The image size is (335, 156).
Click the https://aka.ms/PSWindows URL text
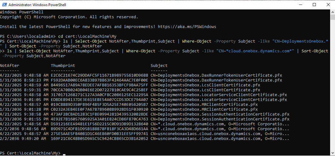pos(187,27)
